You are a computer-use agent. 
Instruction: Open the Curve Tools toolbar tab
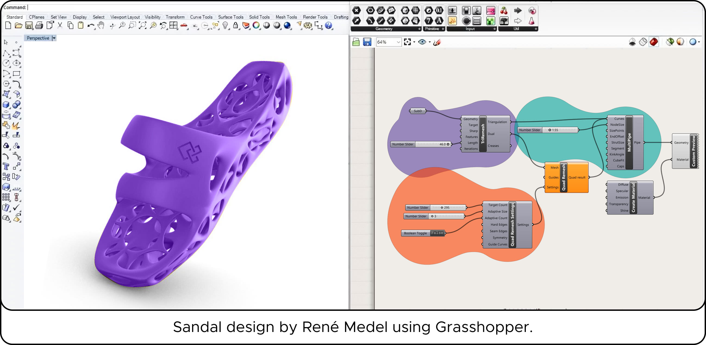pos(201,17)
